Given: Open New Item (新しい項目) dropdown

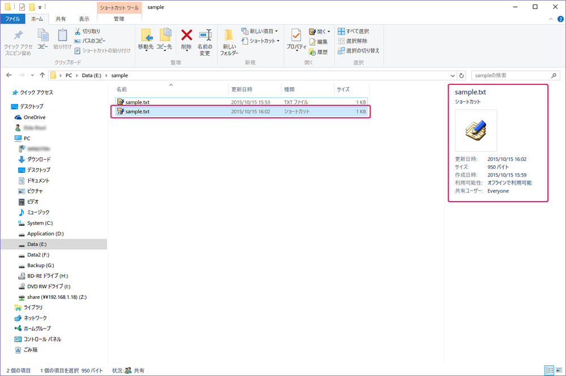Looking at the screenshot, I should 260,31.
